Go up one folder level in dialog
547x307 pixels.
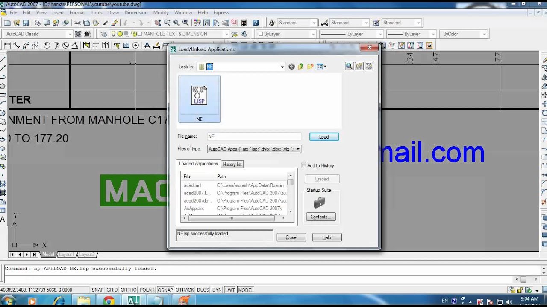pyautogui.click(x=301, y=67)
